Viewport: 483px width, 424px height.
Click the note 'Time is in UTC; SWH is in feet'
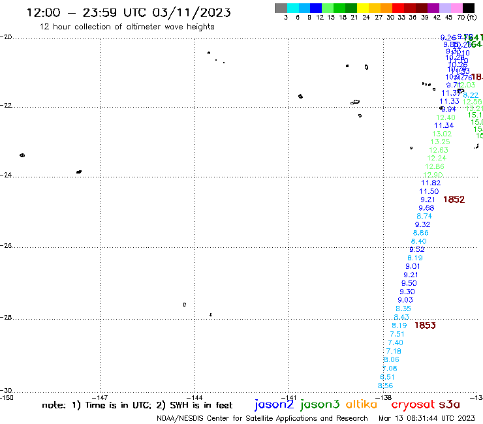[137, 405]
